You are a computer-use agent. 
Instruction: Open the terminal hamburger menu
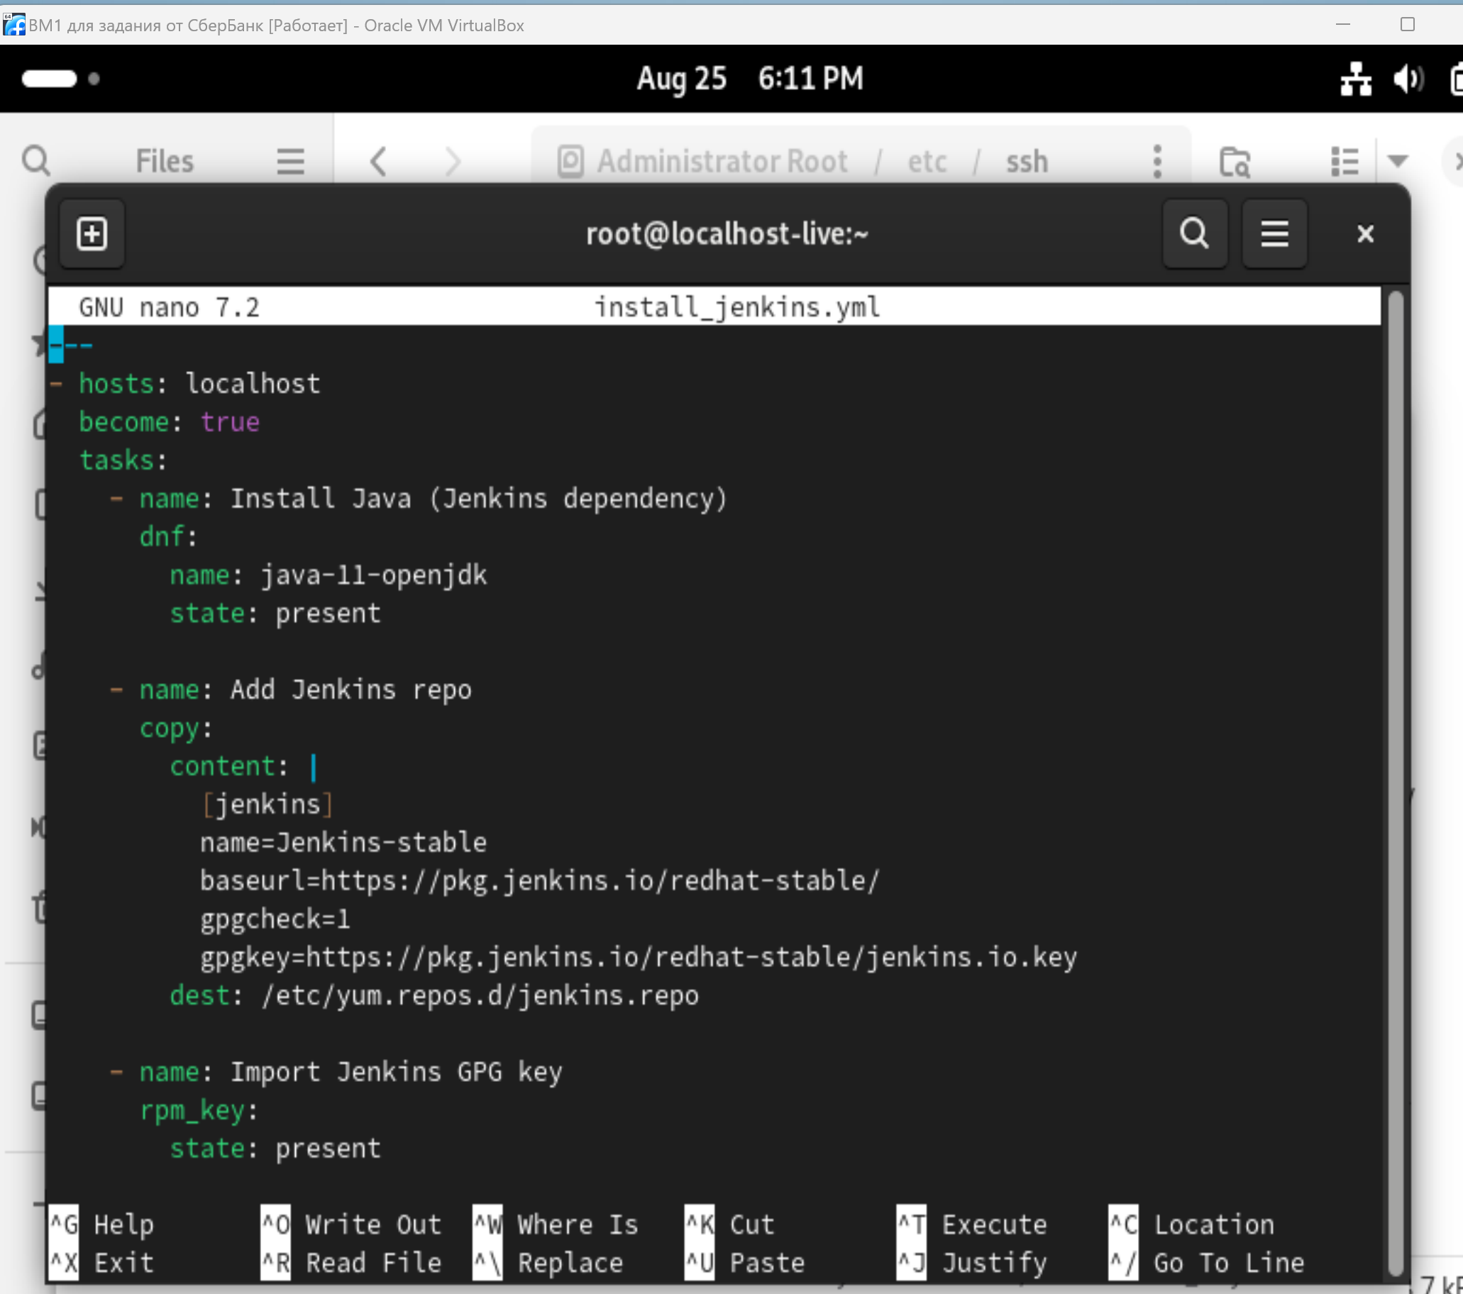coord(1274,234)
